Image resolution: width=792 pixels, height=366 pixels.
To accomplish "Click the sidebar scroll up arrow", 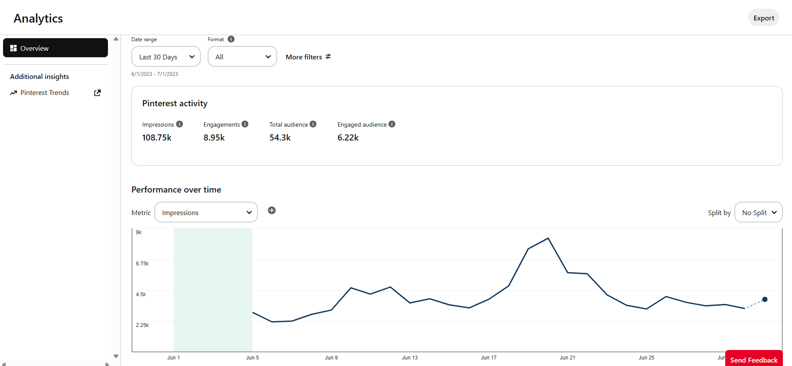I will pos(116,39).
